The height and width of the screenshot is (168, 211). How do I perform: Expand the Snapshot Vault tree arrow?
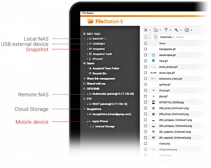point(87,54)
